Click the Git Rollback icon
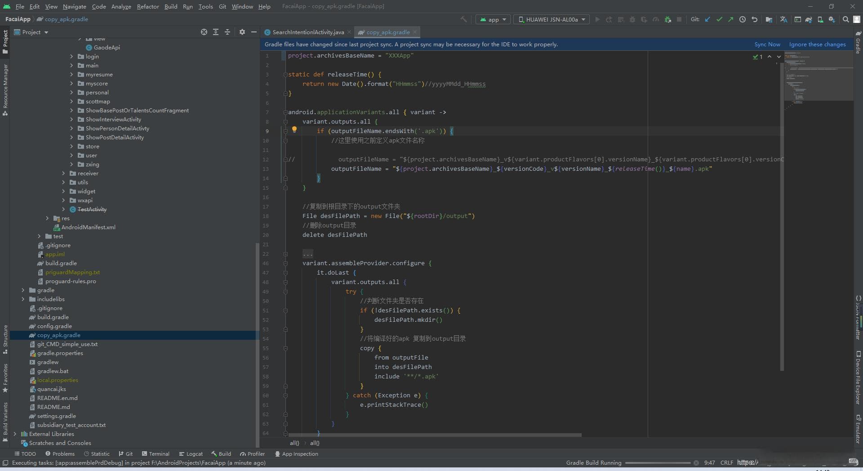The height and width of the screenshot is (471, 863). click(754, 19)
